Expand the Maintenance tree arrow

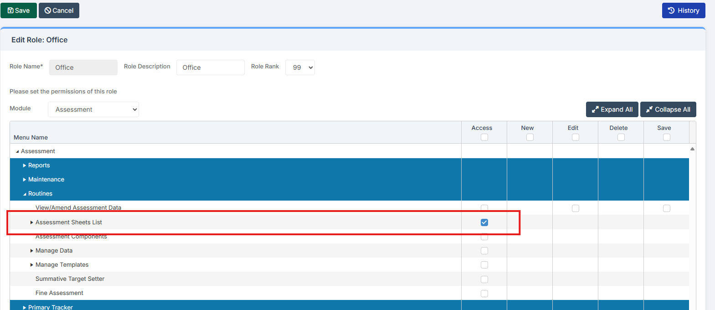(x=25, y=180)
